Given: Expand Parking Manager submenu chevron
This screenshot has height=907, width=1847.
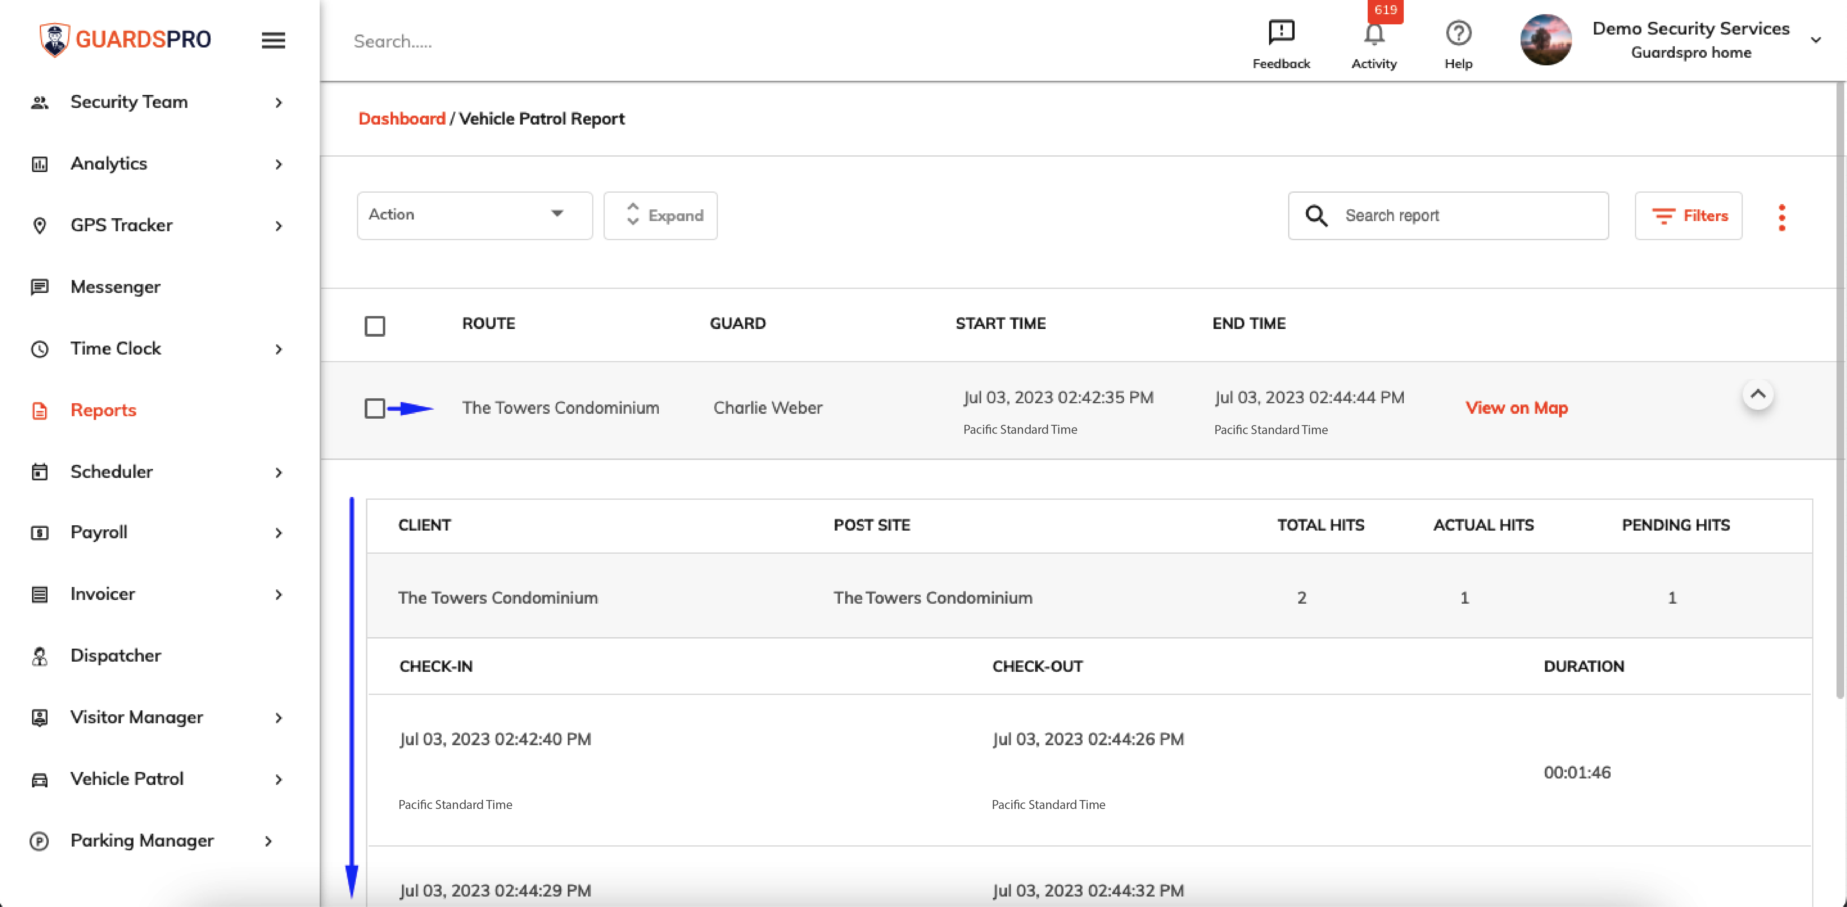Looking at the screenshot, I should pos(269,842).
